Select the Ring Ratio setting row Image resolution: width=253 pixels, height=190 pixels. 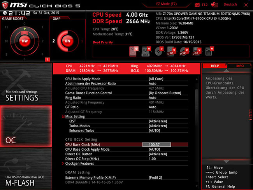[126, 97]
